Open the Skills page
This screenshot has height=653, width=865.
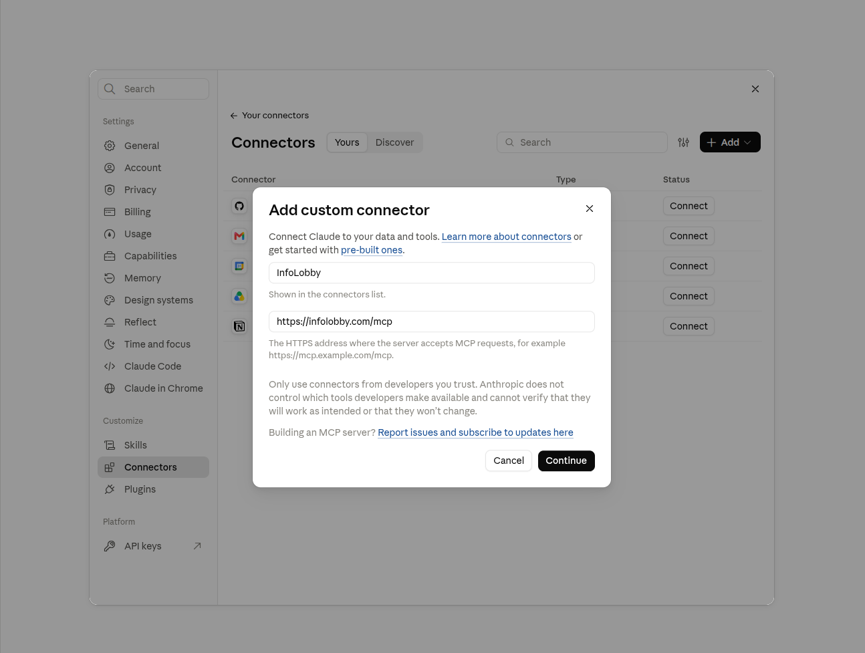(153, 445)
